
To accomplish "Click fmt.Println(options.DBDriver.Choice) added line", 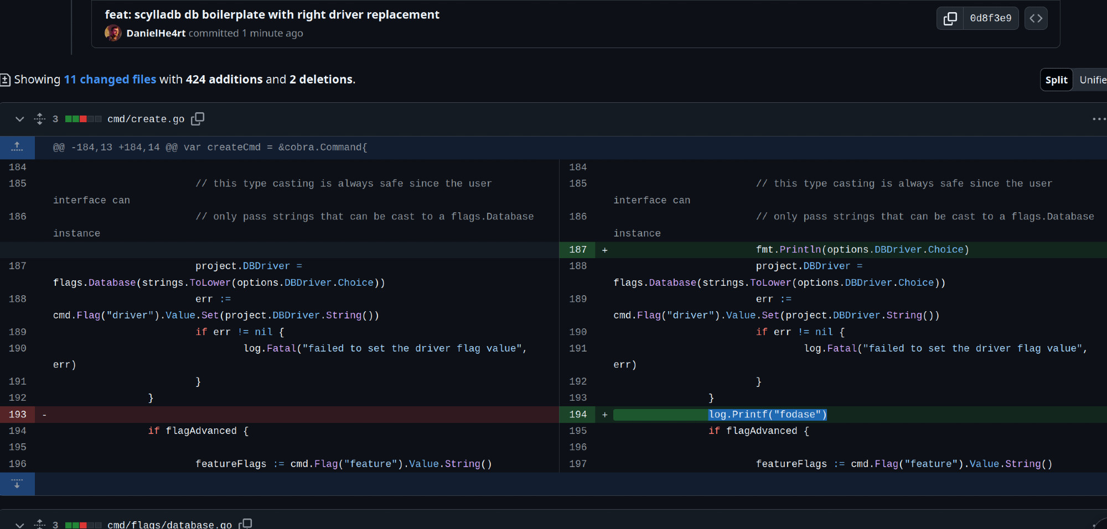I will (862, 249).
